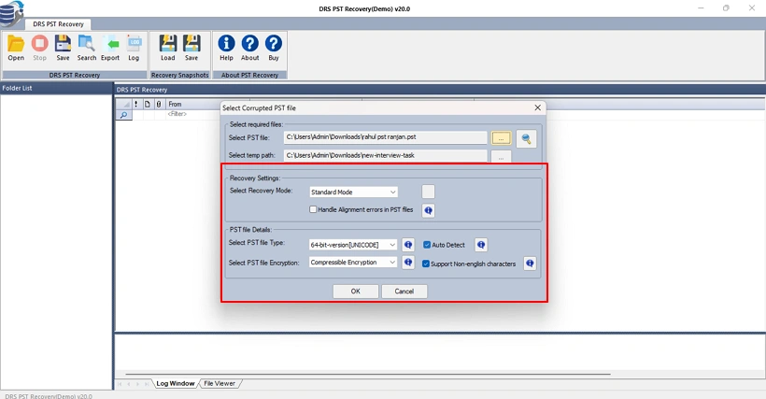Close the Select Corrupted PST file dialog
Screen dimensions: 766x399
[x=537, y=107]
